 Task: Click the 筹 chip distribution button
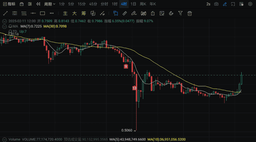click(x=83, y=13)
